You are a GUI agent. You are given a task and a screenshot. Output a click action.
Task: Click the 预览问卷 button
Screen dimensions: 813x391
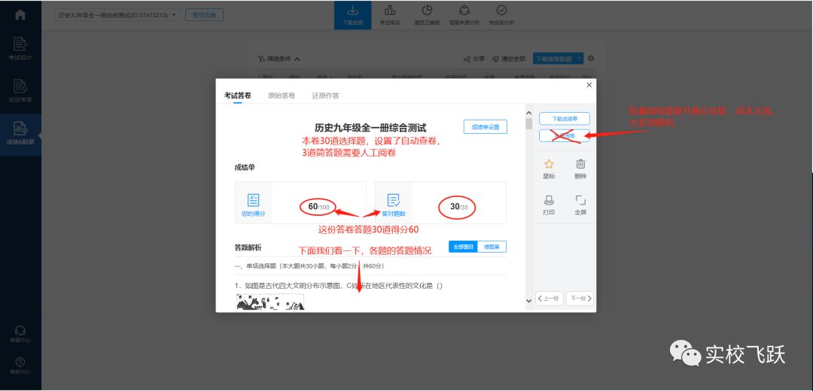tap(204, 15)
